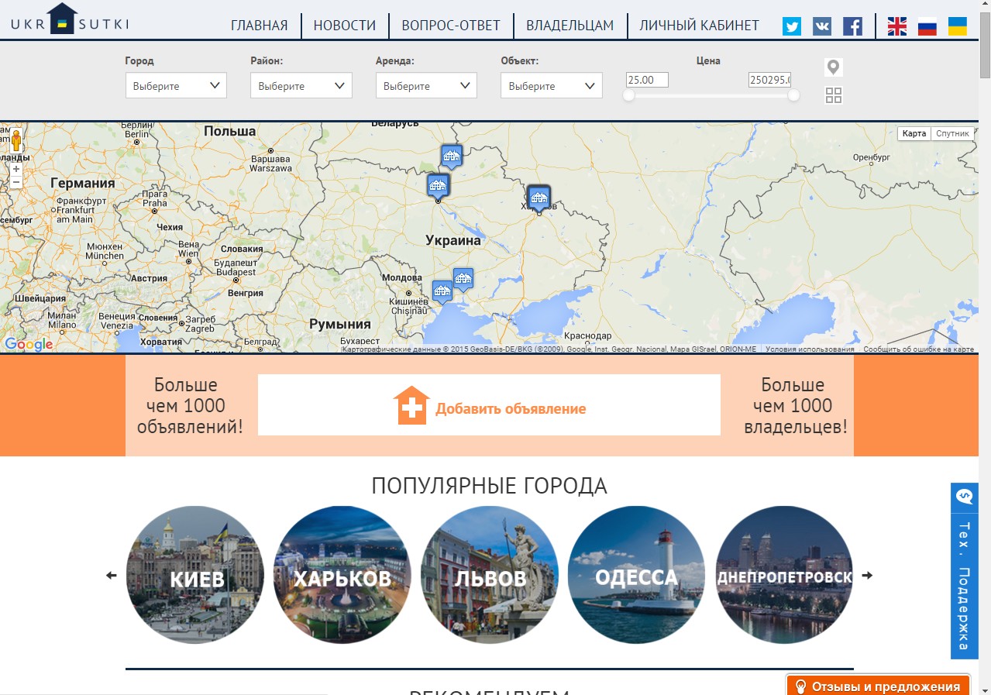Open the НОВОСТИ menu item

(345, 26)
